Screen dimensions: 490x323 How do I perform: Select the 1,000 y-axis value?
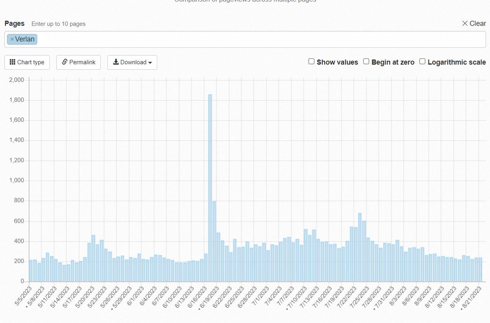tap(17, 181)
